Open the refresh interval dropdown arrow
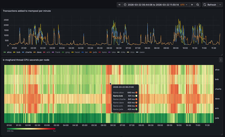The height and width of the screenshot is (137, 225). pos(219,5)
